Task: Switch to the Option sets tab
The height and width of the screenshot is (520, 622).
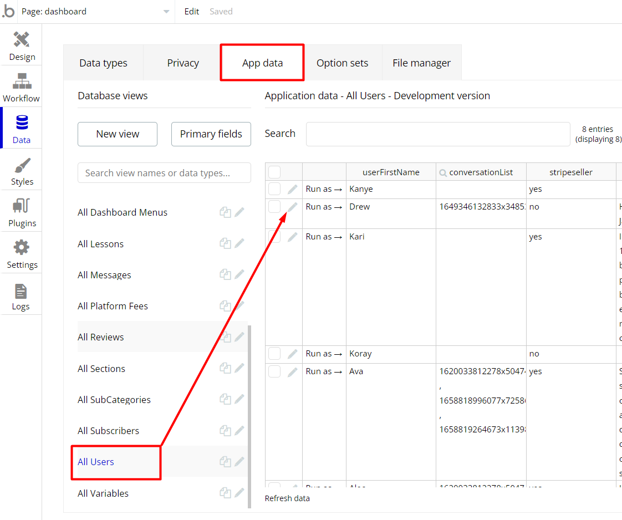Action: (x=343, y=63)
